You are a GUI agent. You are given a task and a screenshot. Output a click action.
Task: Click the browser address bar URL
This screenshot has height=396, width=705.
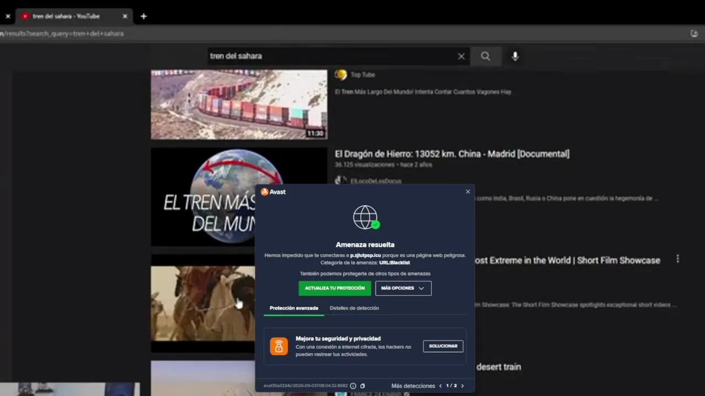pyautogui.click(x=62, y=34)
